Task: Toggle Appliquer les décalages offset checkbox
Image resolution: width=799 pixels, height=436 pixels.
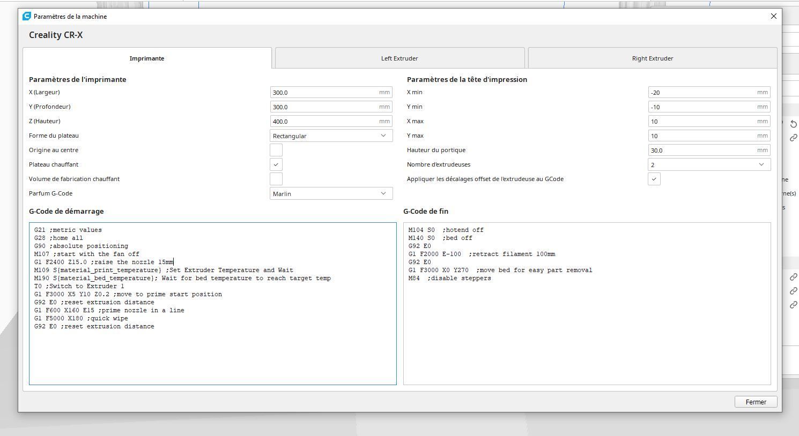Action: [x=654, y=179]
